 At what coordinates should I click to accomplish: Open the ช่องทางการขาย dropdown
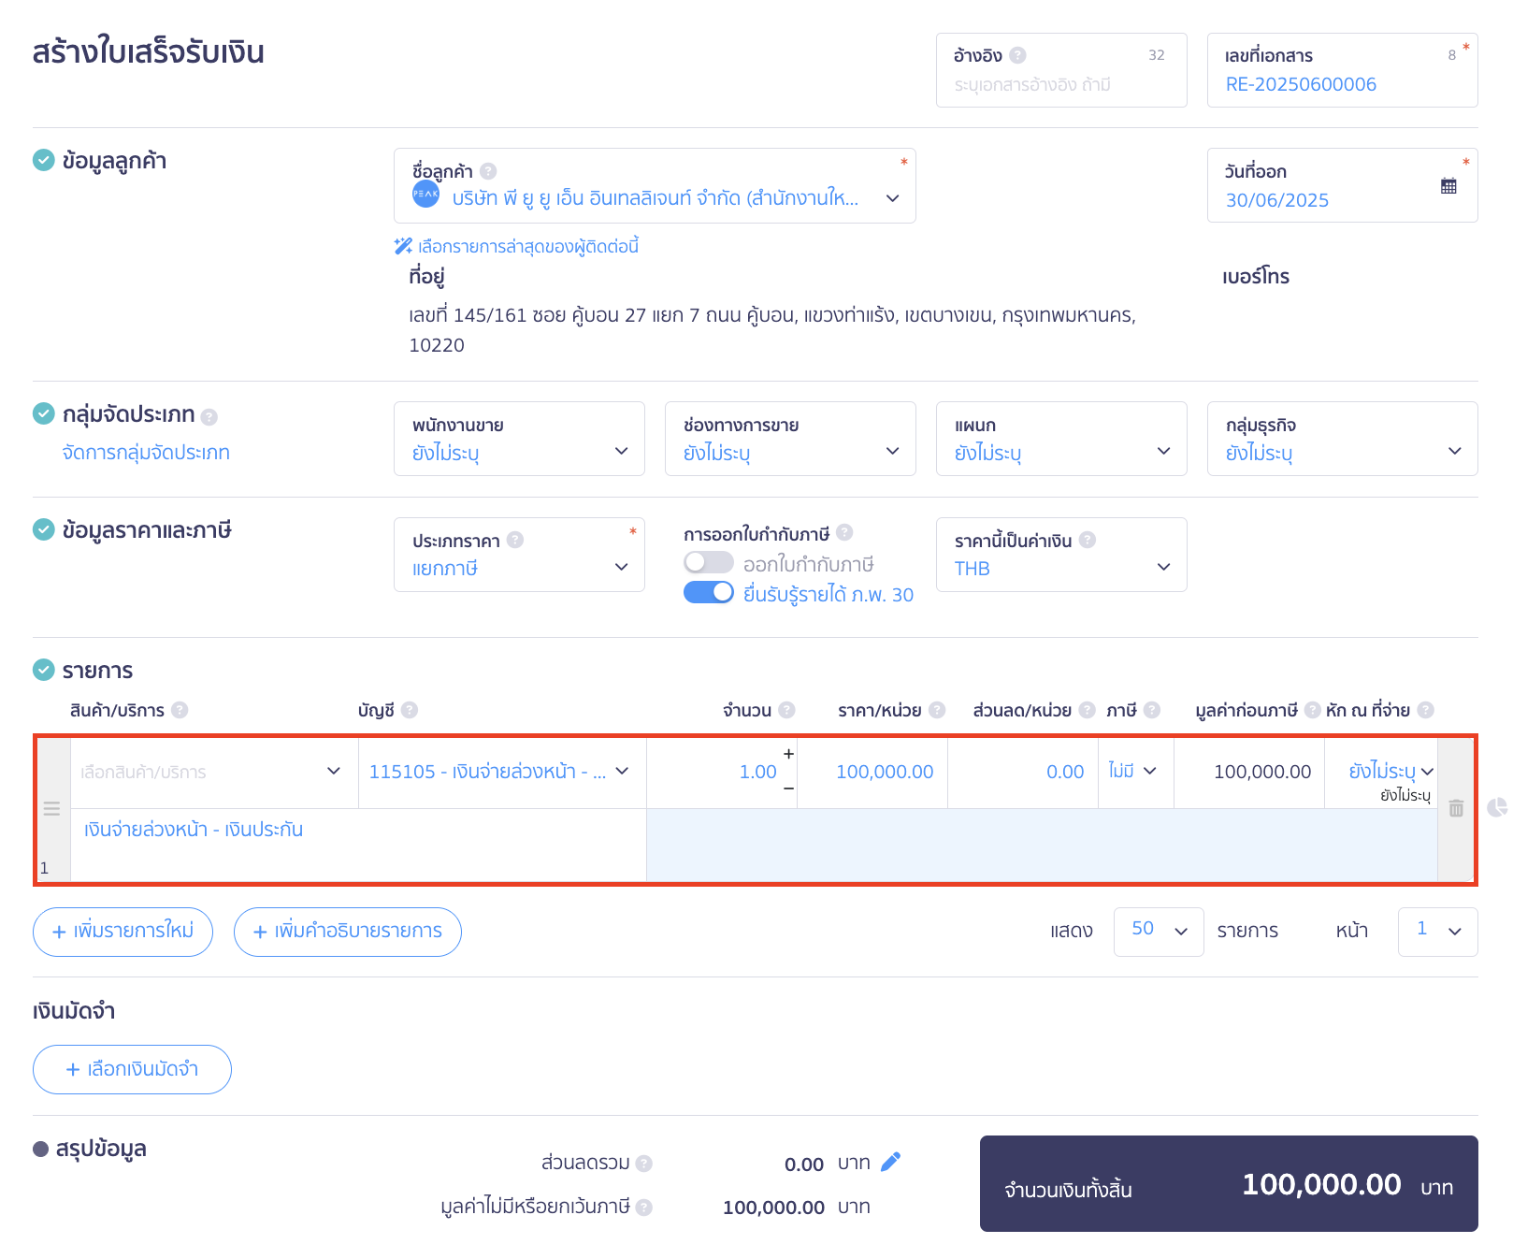click(790, 440)
